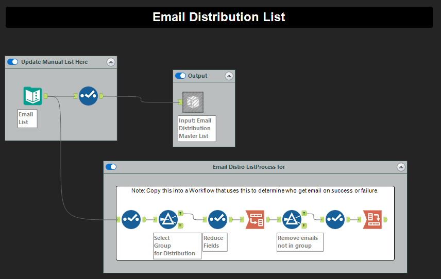Collapse the Output container
441x279 pixels.
[x=229, y=76]
